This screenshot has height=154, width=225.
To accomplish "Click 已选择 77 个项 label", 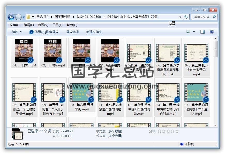I will [39, 131].
